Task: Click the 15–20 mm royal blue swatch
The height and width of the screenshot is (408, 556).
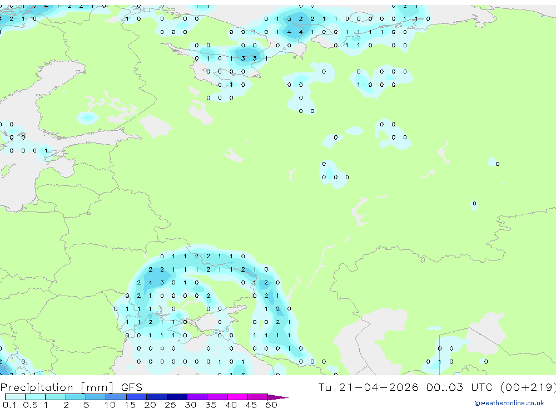Action: pyautogui.click(x=137, y=397)
